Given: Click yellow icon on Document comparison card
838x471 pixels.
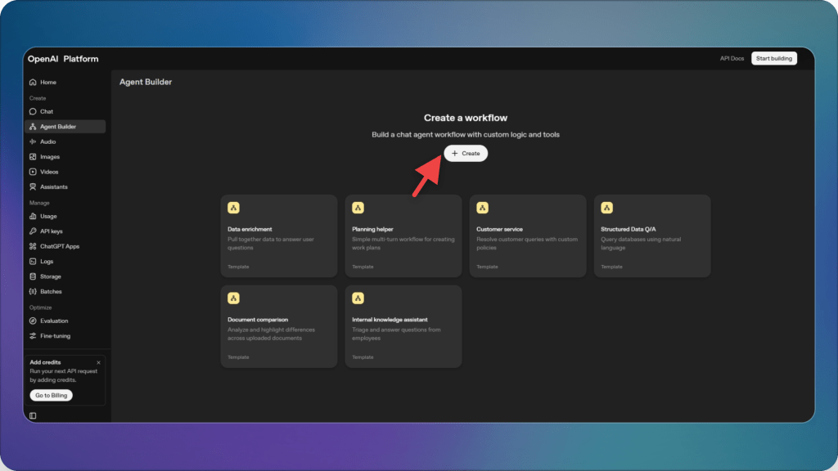Looking at the screenshot, I should (x=233, y=298).
